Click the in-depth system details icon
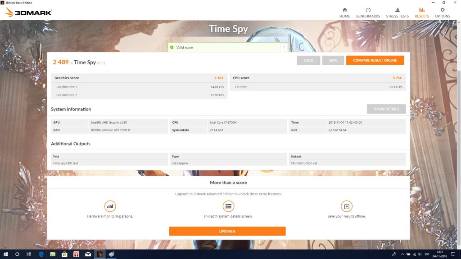Screen dimensions: 461x259 coord(228,206)
